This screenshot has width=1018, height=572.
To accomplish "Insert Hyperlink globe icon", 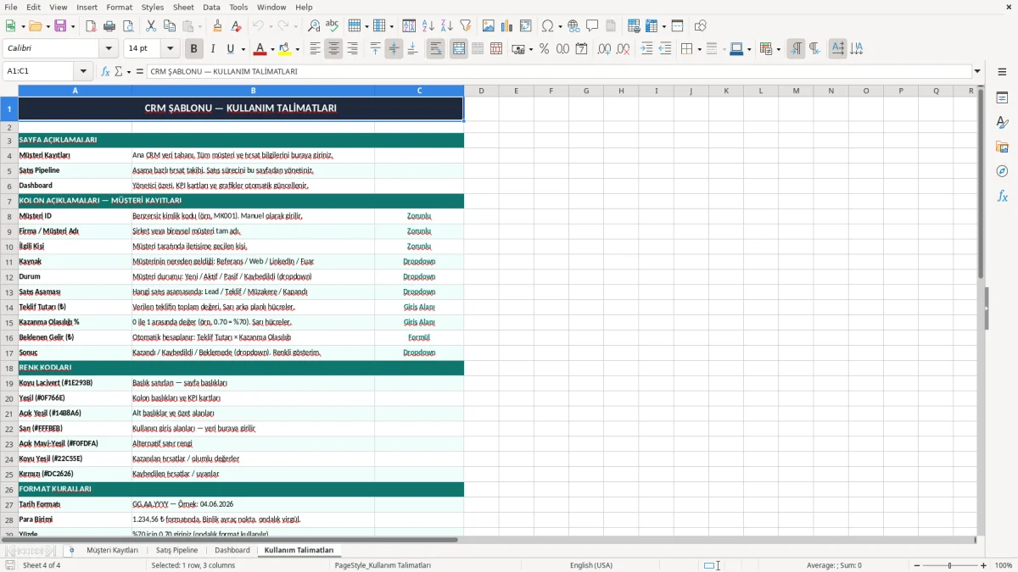I will [x=573, y=26].
